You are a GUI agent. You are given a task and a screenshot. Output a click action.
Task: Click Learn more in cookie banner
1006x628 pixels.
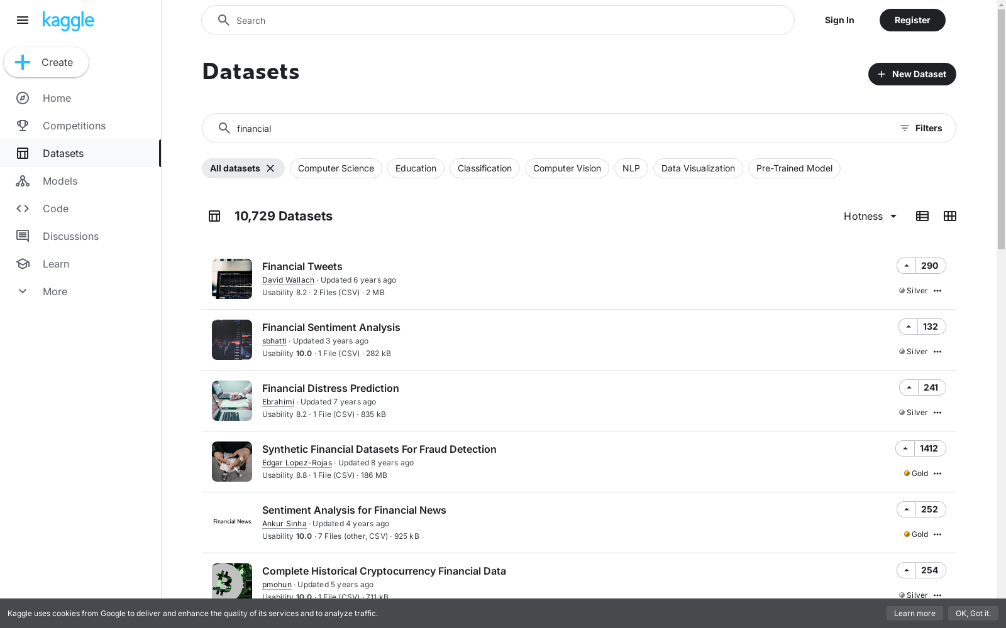[x=914, y=614]
